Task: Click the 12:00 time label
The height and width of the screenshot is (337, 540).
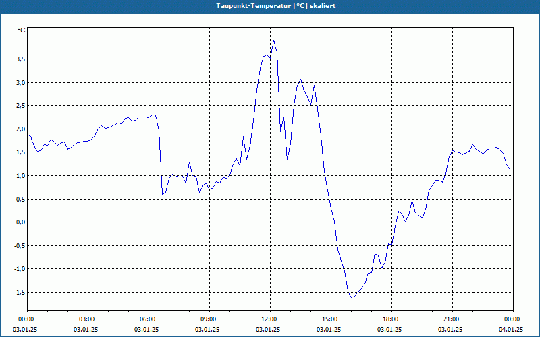Action: pyautogui.click(x=271, y=319)
